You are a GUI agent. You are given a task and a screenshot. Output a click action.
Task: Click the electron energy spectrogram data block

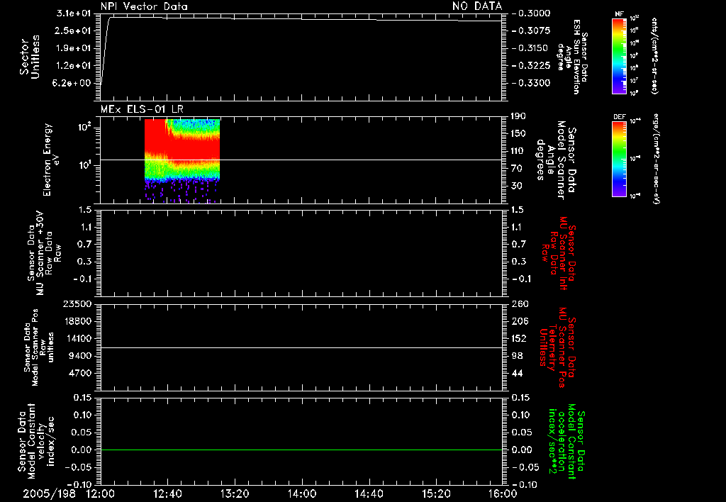(x=182, y=161)
